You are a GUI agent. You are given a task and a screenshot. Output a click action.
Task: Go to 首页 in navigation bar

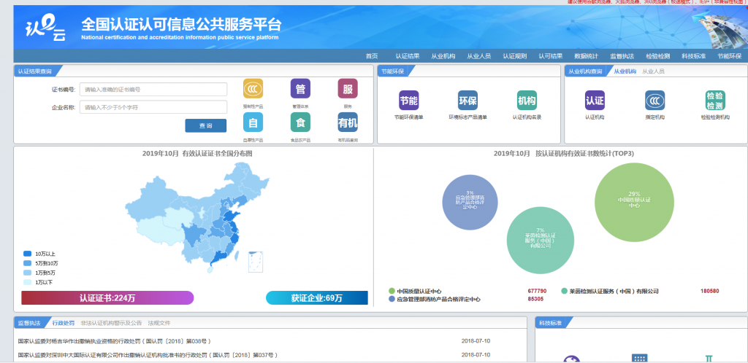pos(372,56)
